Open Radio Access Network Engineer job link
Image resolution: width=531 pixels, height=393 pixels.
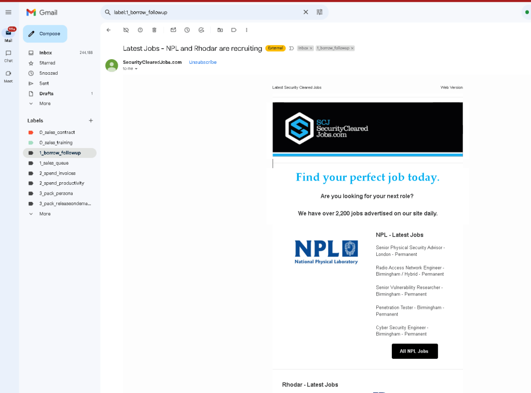click(410, 271)
